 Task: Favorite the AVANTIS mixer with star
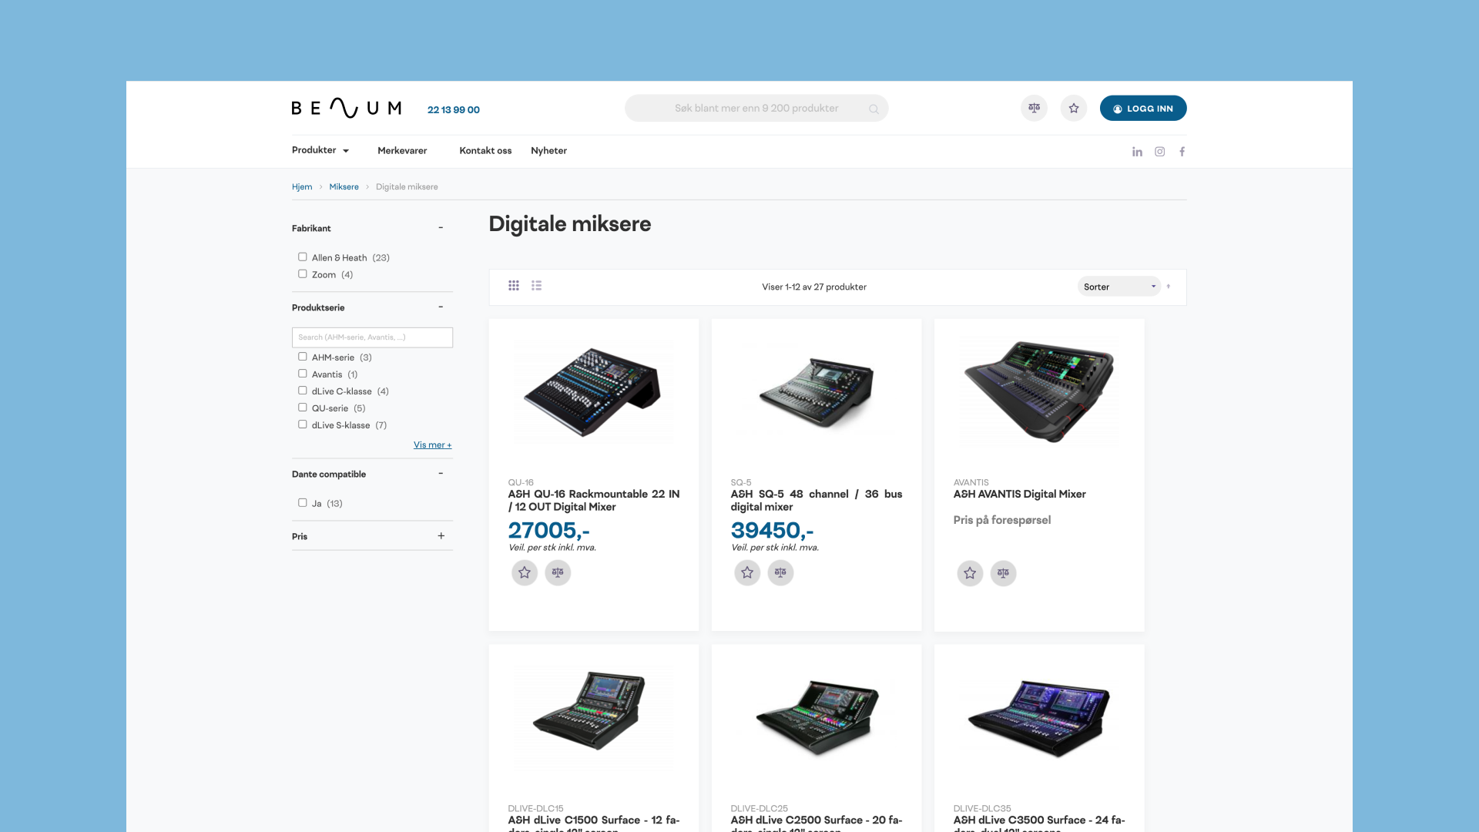970,573
